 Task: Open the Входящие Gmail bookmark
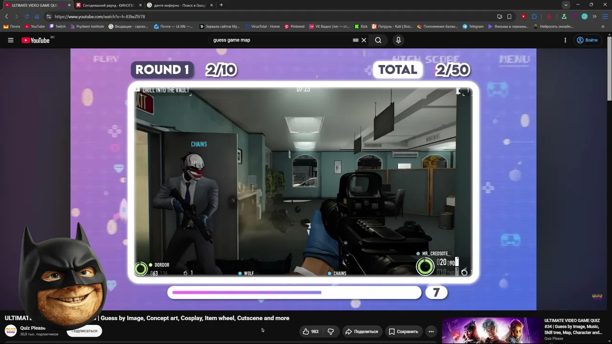(x=128, y=27)
